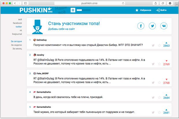
Task: Click the score 2681
Action: 166,113
